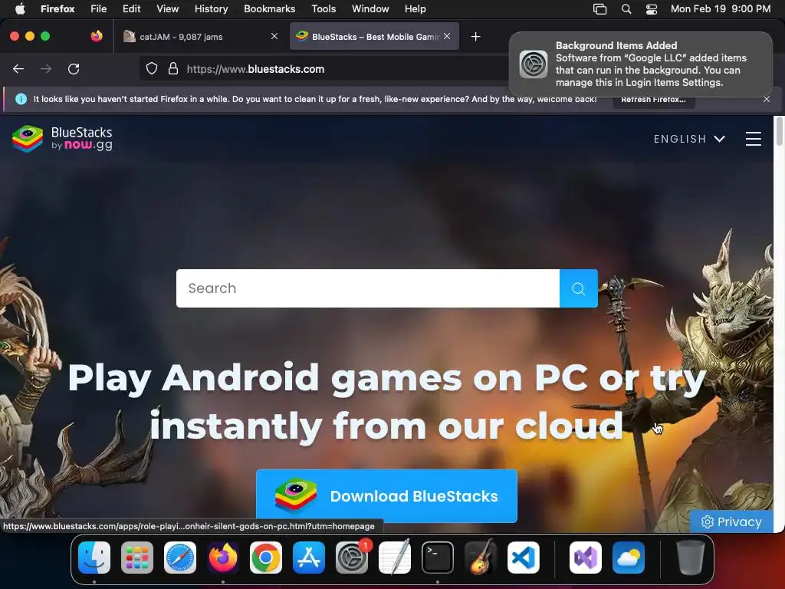Open the Window menu
This screenshot has height=589, width=785.
point(370,9)
